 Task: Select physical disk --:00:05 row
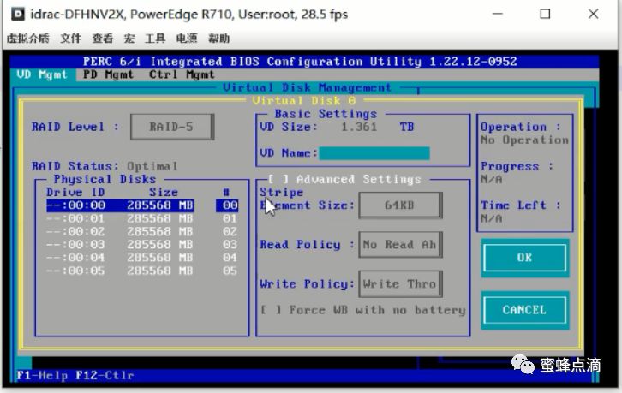point(142,271)
